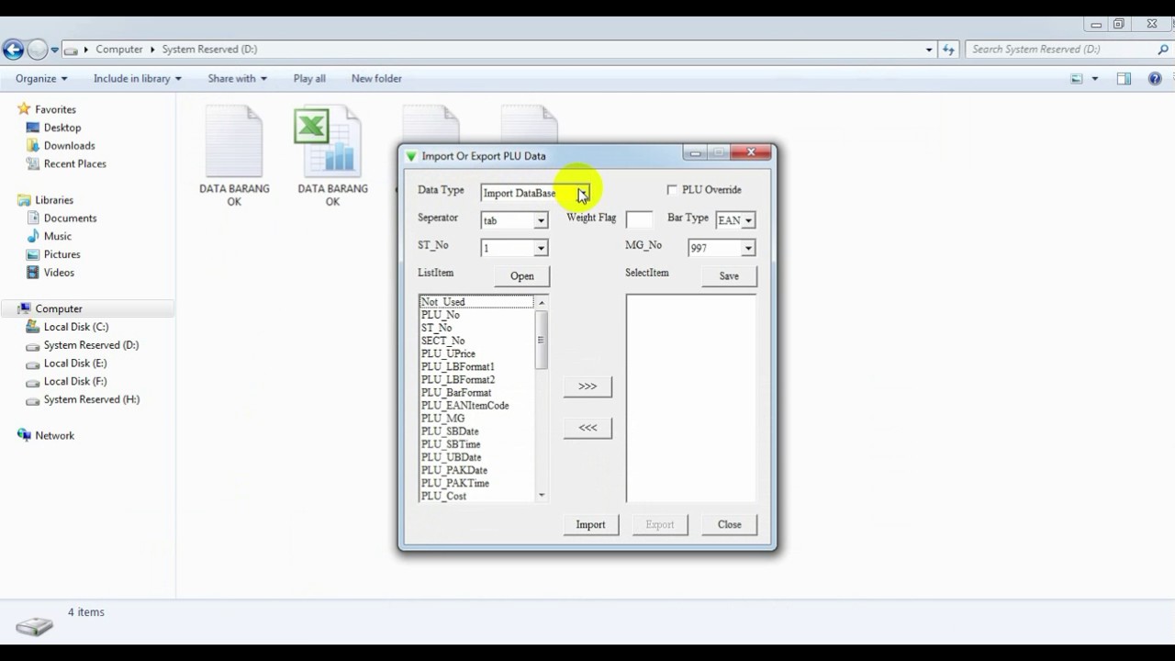Open the DATA BARANG OK Excel file
The width and height of the screenshot is (1175, 661).
click(332, 156)
